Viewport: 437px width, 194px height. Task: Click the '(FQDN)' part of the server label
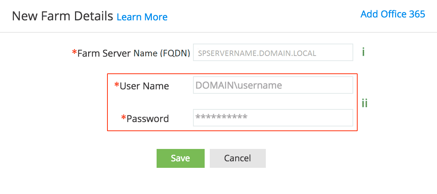[175, 53]
